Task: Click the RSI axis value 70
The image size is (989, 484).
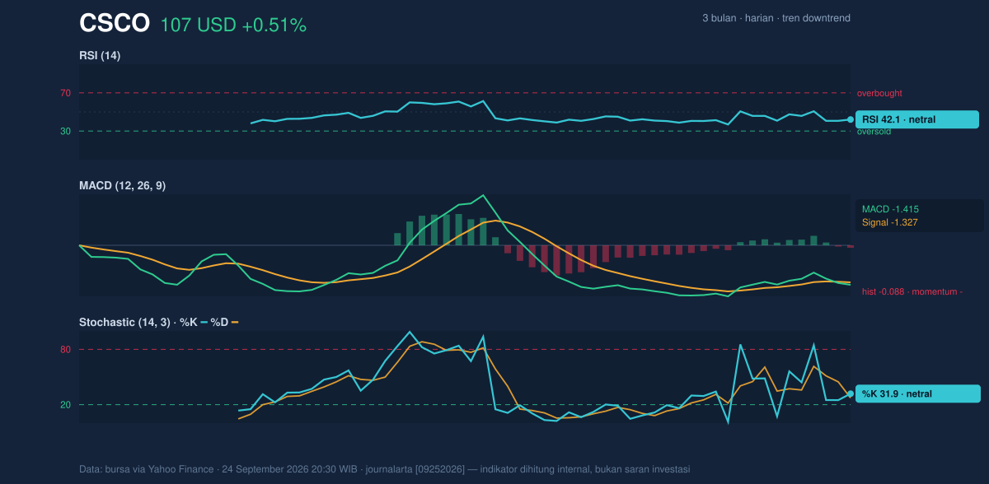Action: tap(65, 93)
